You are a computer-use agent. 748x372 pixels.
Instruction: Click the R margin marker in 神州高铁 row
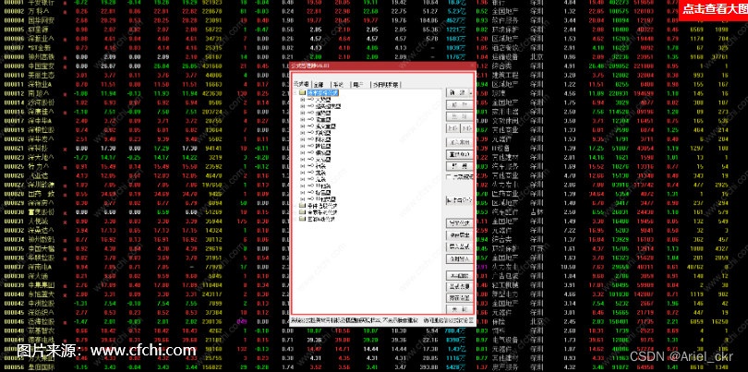point(65,56)
